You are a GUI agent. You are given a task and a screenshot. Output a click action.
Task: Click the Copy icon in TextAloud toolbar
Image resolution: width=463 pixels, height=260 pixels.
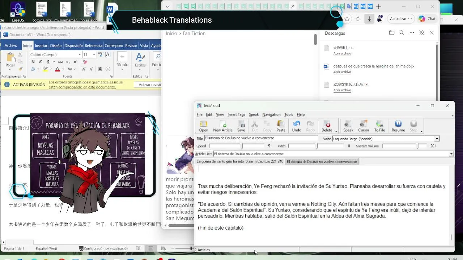tap(267, 126)
